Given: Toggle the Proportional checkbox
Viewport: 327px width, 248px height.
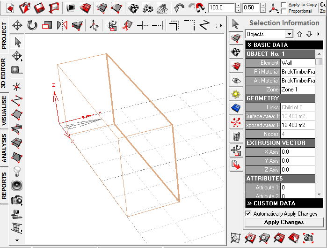Looking at the screenshot, I should point(284,11).
